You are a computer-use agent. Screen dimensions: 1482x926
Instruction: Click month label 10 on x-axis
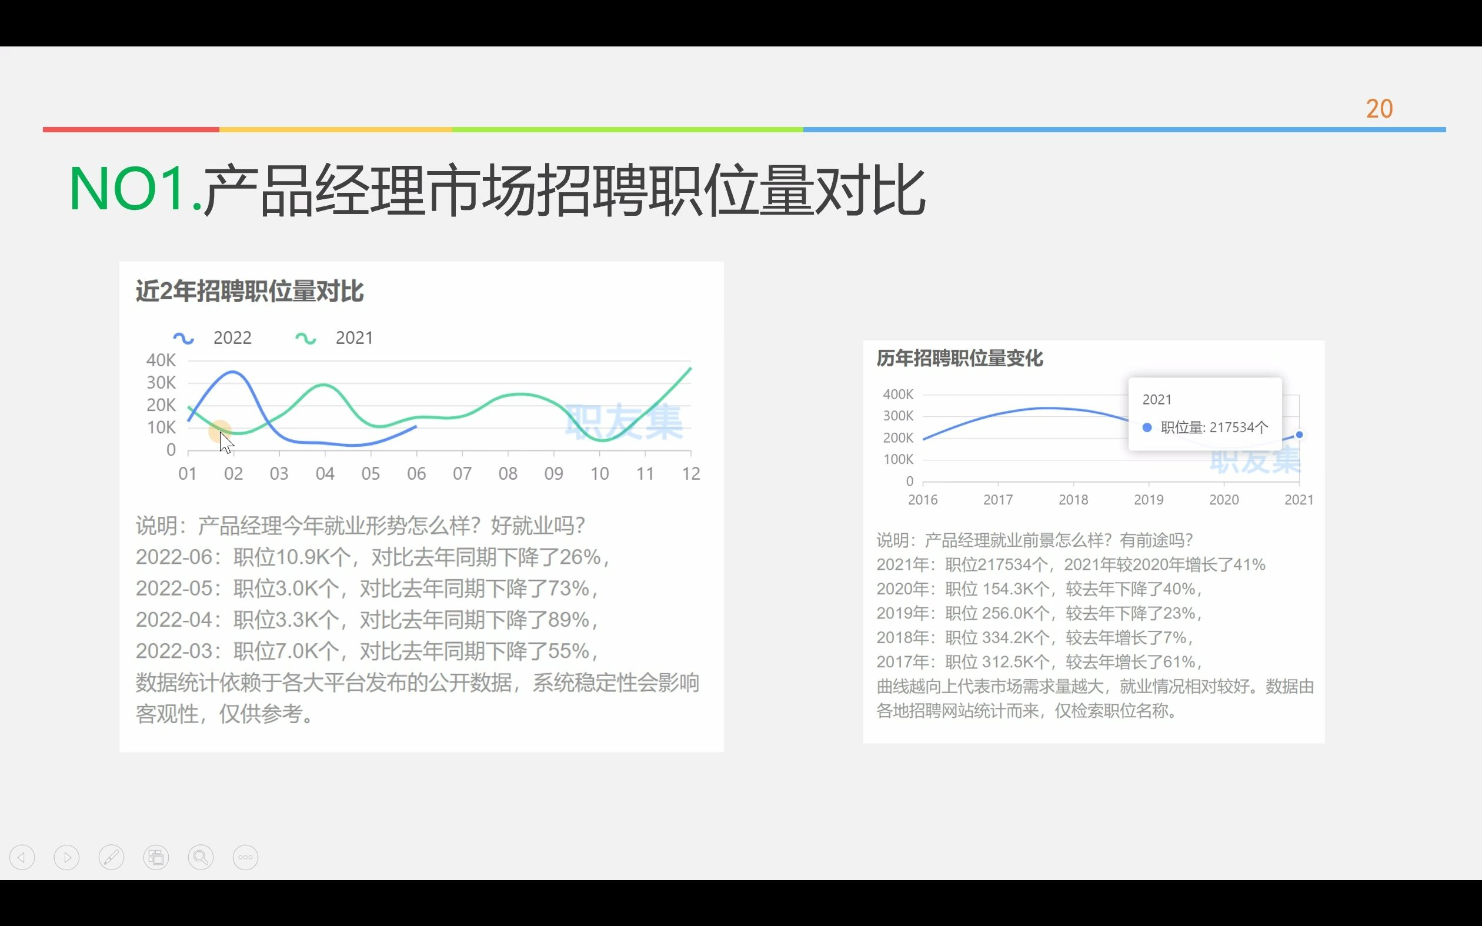pos(599,473)
